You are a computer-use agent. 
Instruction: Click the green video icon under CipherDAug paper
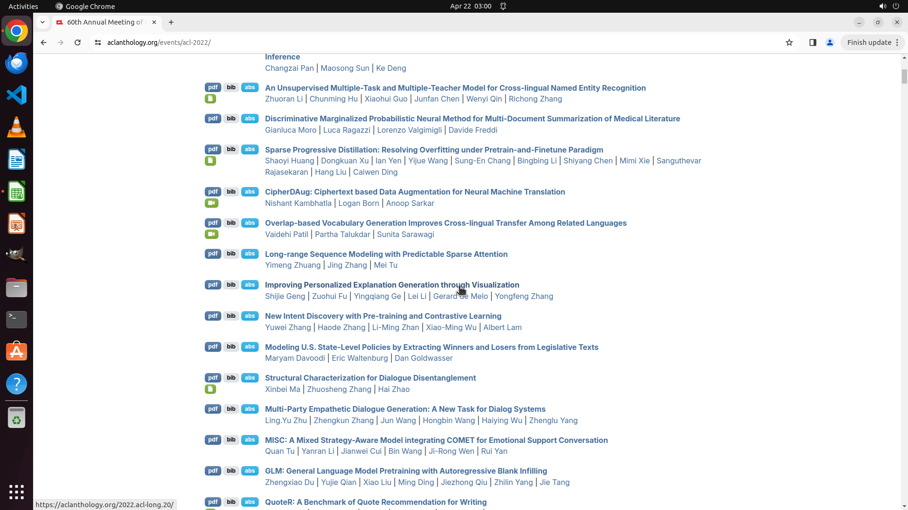[x=211, y=203]
